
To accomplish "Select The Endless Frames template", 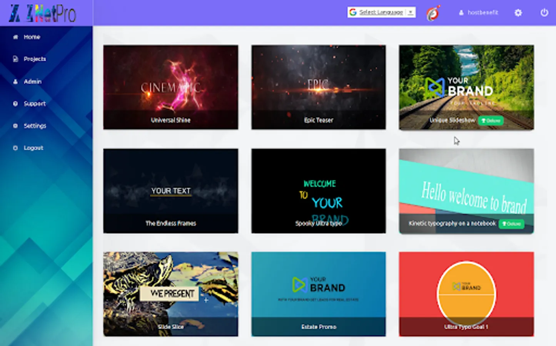I will (170, 191).
